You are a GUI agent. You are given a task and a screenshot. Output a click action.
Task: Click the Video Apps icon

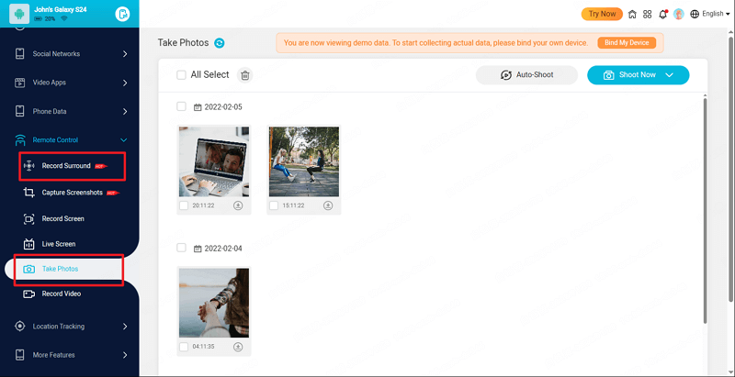tap(19, 83)
